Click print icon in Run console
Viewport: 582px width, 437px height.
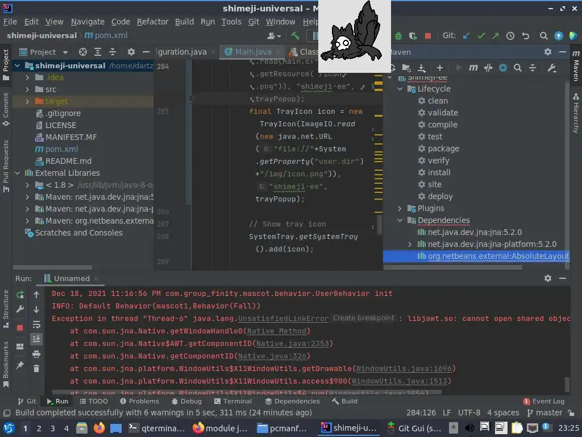tap(36, 354)
